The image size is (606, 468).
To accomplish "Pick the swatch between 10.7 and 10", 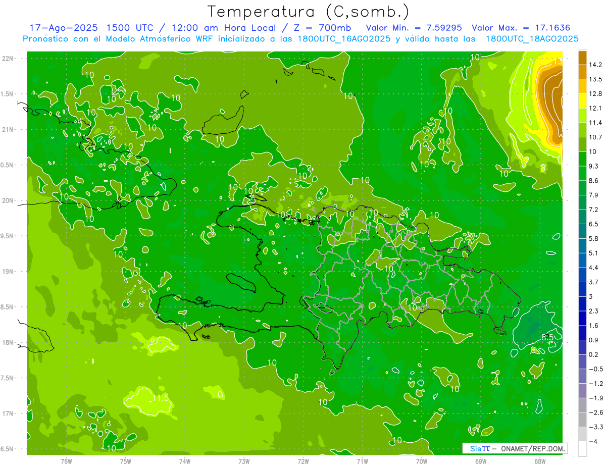I will pyautogui.click(x=582, y=144).
